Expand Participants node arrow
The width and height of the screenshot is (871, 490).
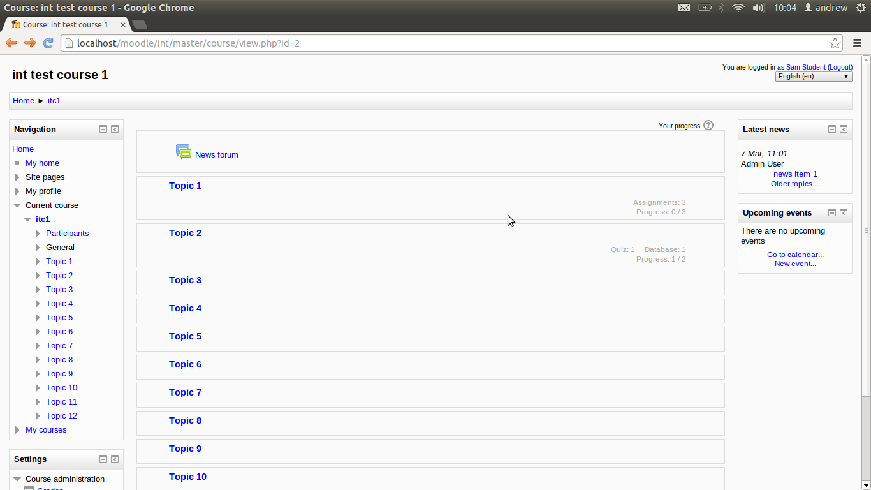click(38, 234)
